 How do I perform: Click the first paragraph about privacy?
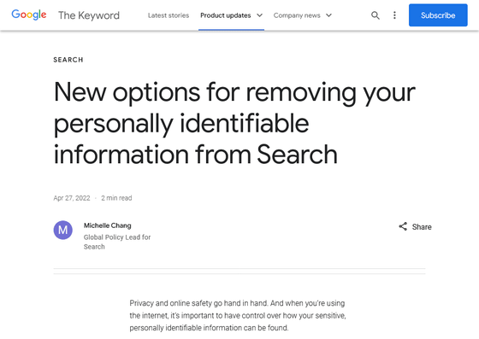tap(238, 316)
